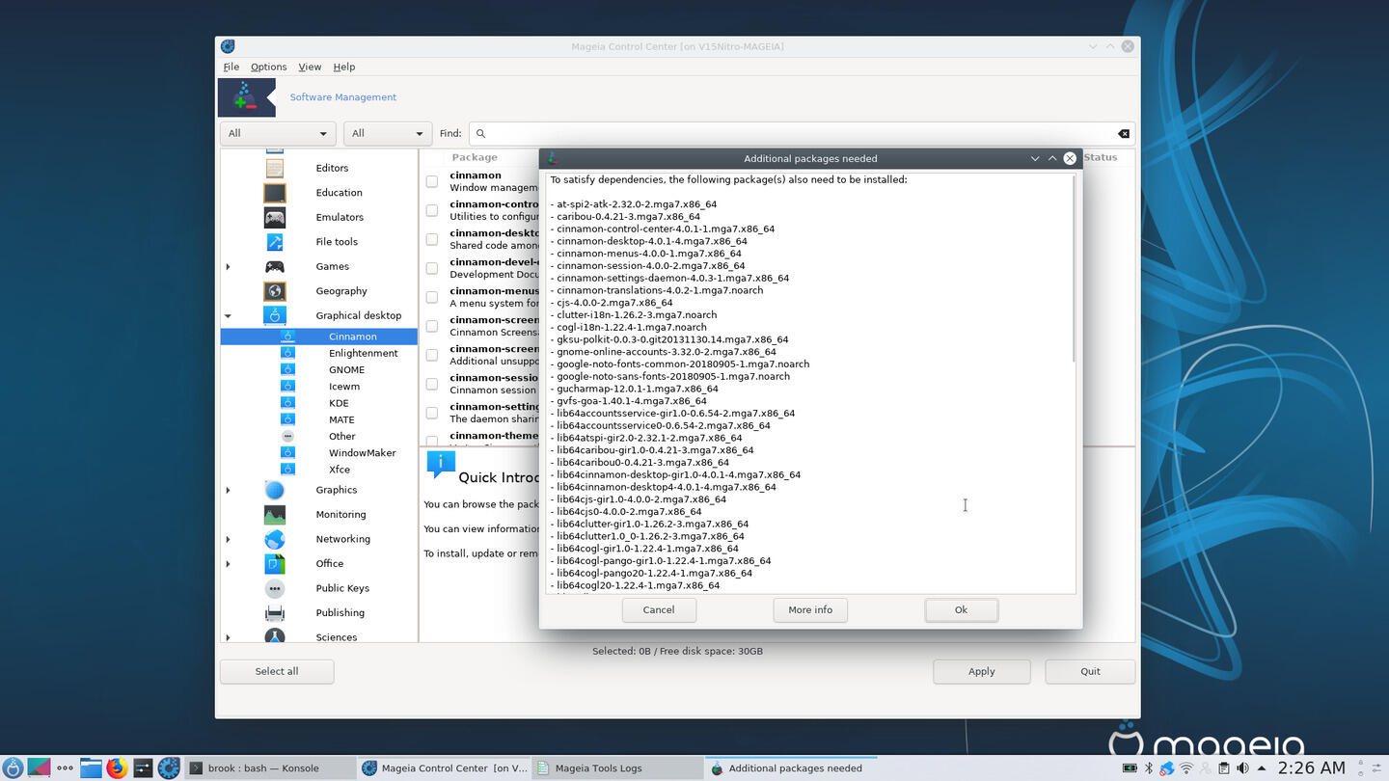Clear the Find field with the erase icon
The height and width of the screenshot is (781, 1389).
[x=1124, y=134]
